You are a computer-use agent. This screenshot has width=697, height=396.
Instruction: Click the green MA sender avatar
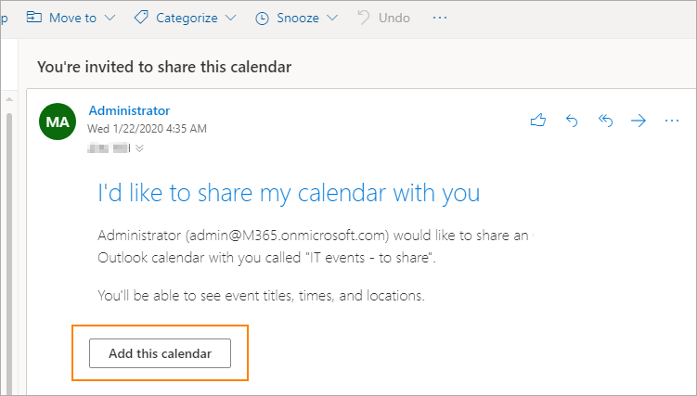[x=58, y=122]
